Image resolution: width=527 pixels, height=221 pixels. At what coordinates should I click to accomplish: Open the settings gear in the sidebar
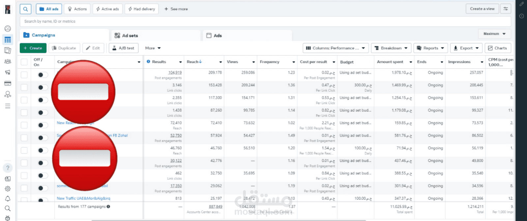click(8, 189)
